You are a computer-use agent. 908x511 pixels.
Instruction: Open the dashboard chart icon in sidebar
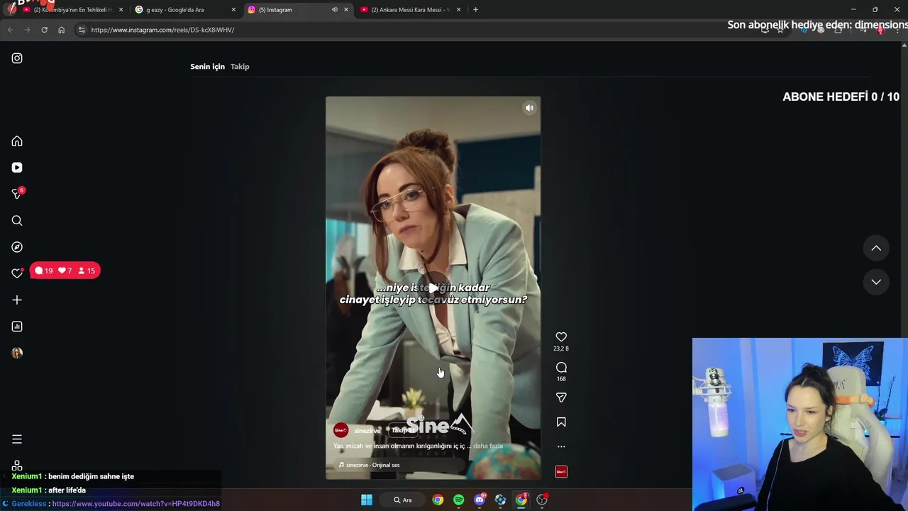click(17, 326)
